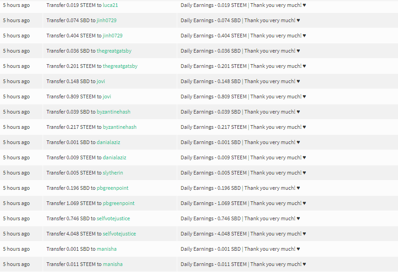Screen dimensions: 398x272
Task: Open danialaziz link in 0.001 SBD transfer
Action: coord(108,142)
